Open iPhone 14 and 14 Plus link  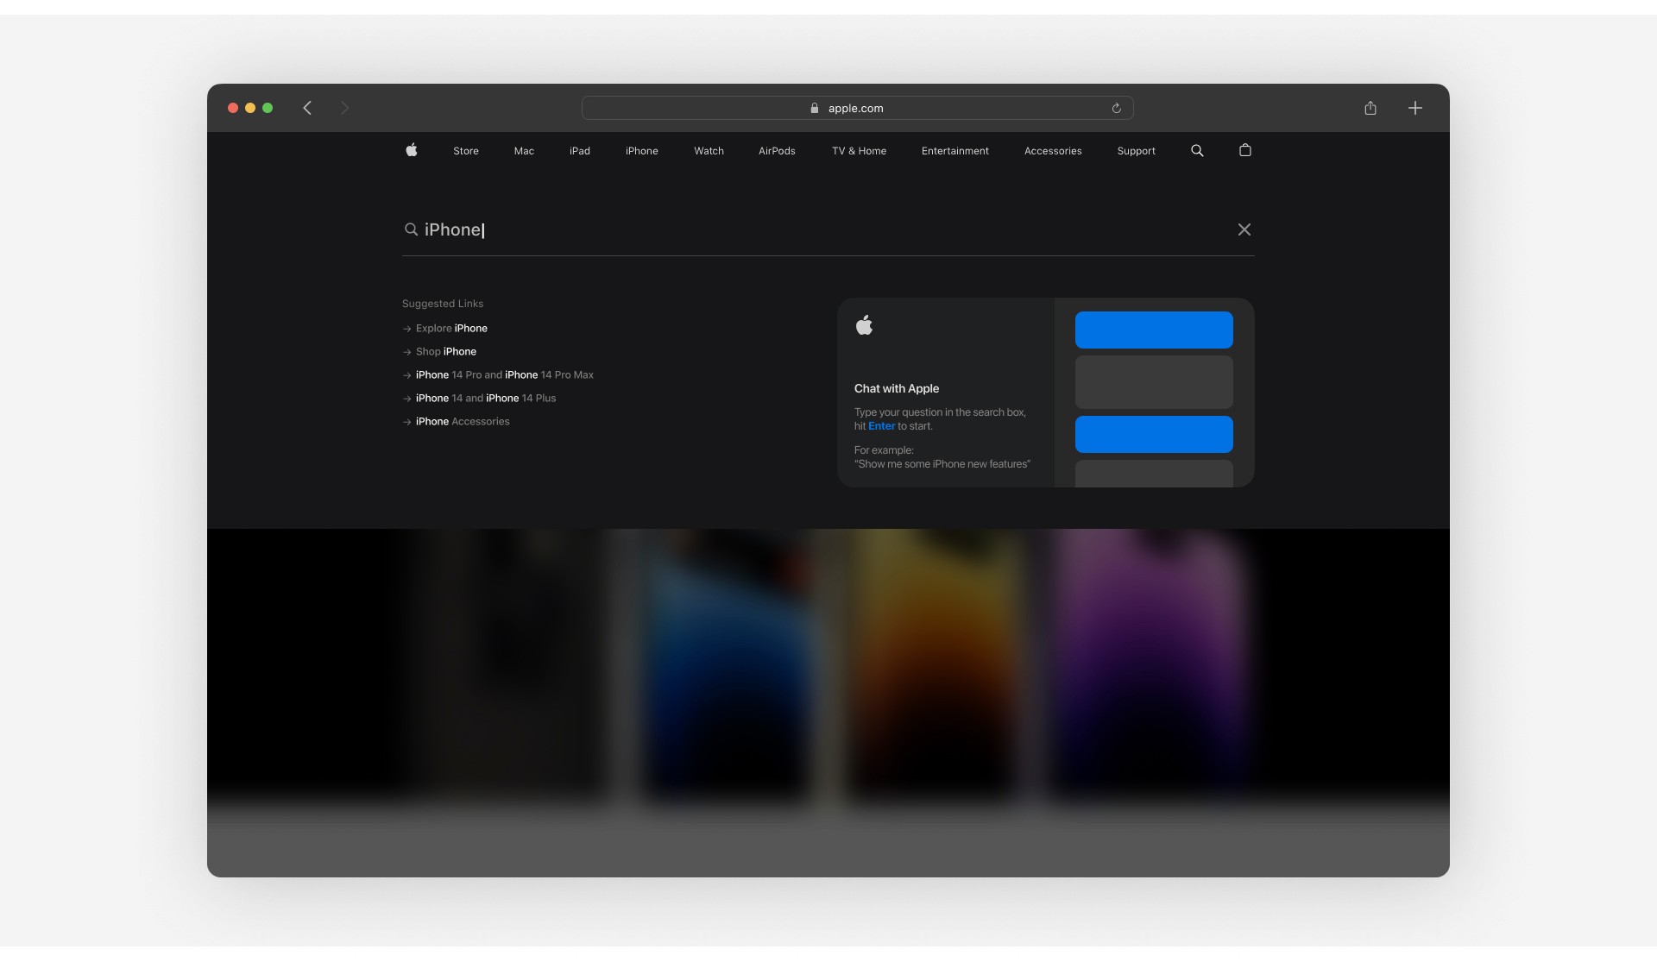[x=480, y=399]
